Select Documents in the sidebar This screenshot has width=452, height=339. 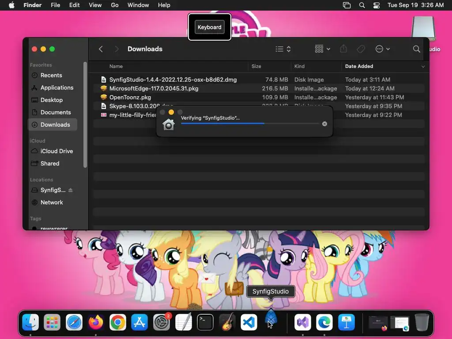coord(53,113)
